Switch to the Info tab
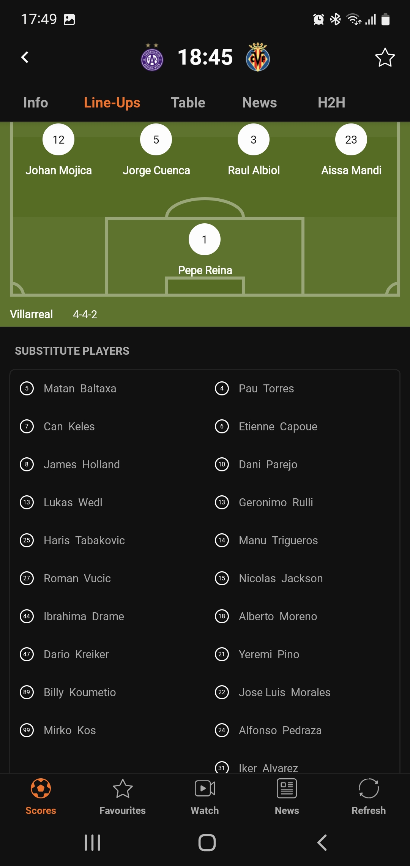This screenshot has height=866, width=410. (36, 103)
